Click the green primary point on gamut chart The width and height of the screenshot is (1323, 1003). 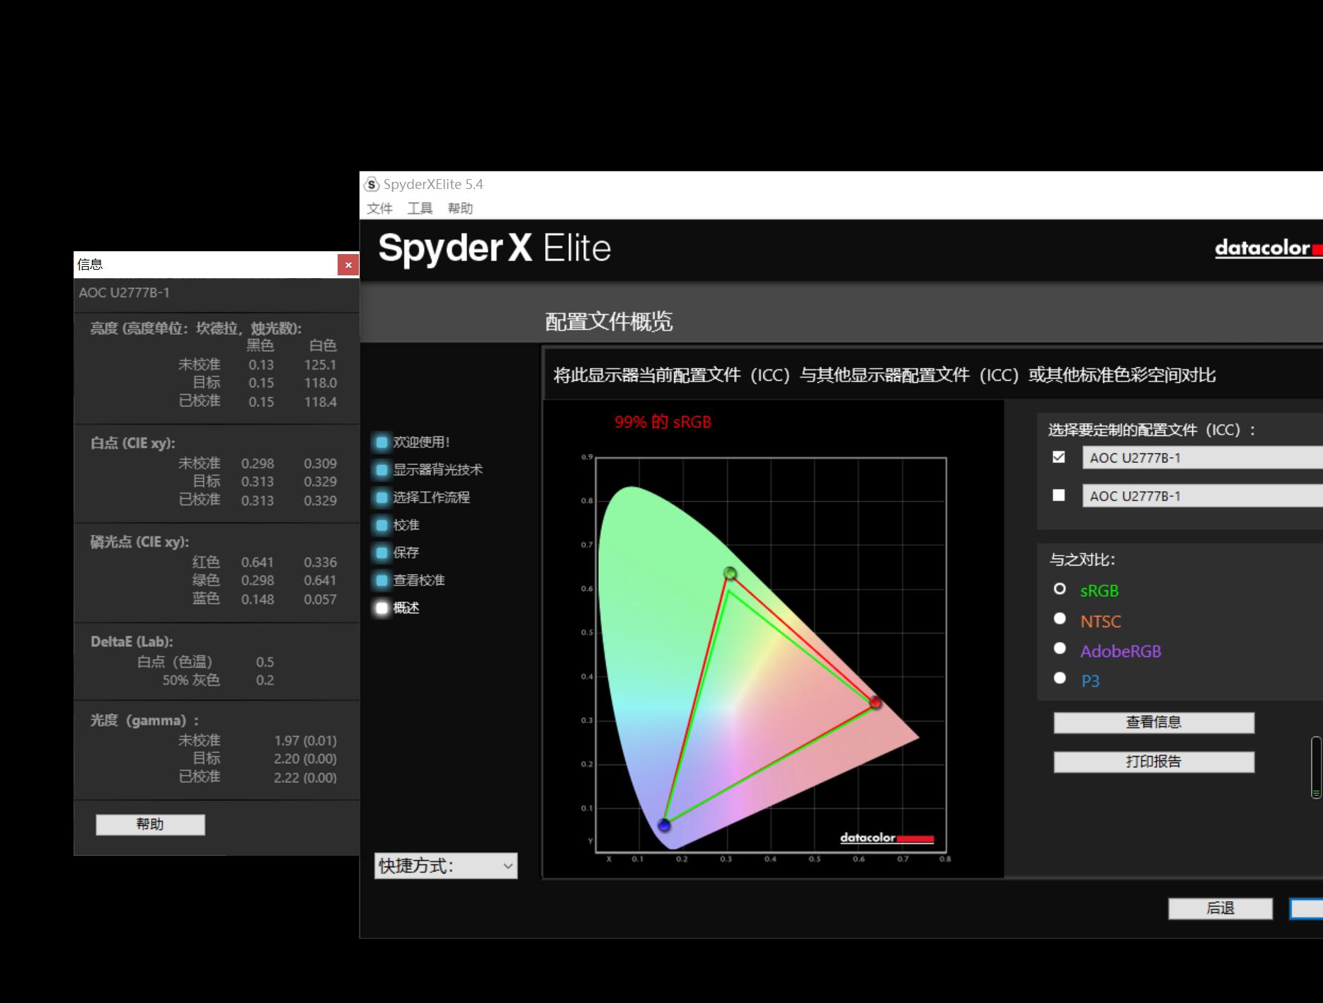pyautogui.click(x=730, y=573)
